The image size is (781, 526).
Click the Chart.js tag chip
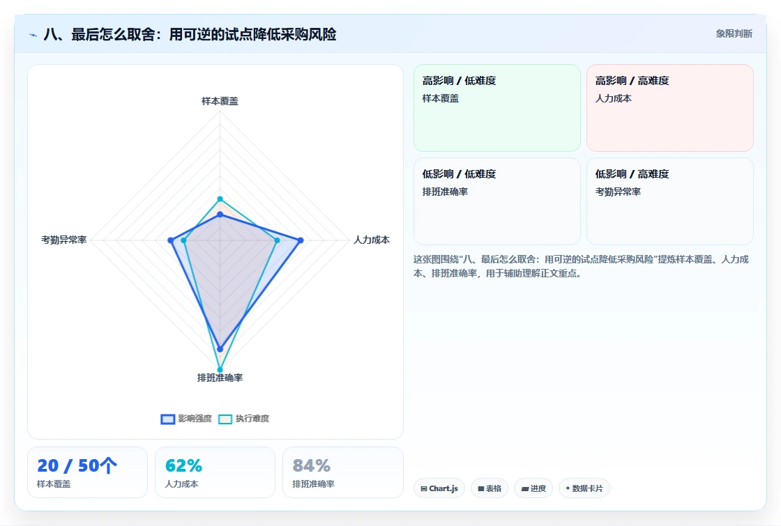[x=439, y=488]
